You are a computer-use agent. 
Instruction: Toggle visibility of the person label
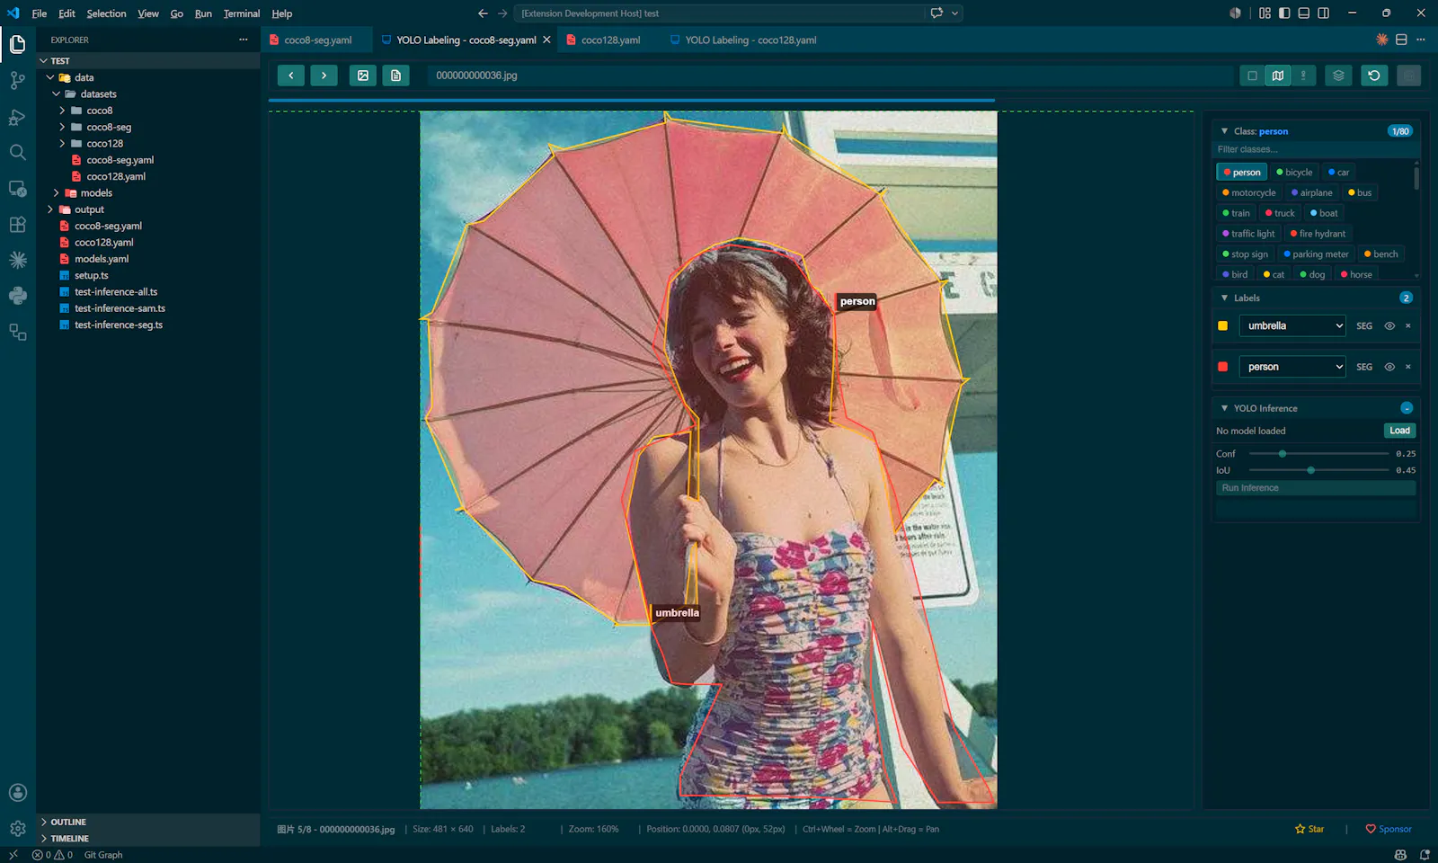(x=1389, y=367)
